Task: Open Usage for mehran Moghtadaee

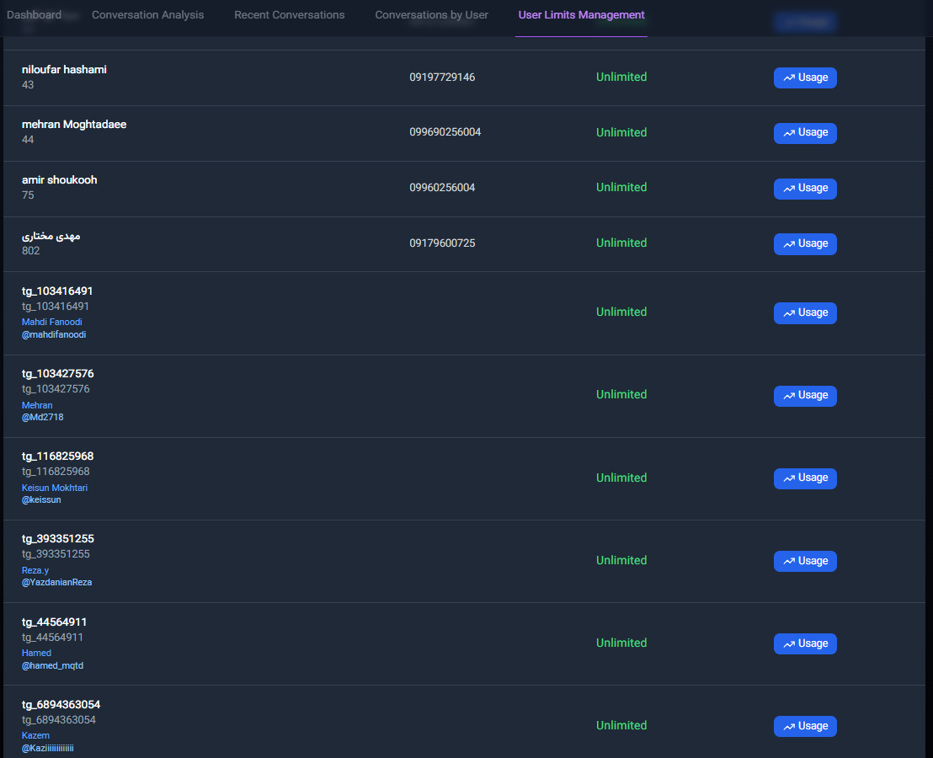Action: coord(805,133)
